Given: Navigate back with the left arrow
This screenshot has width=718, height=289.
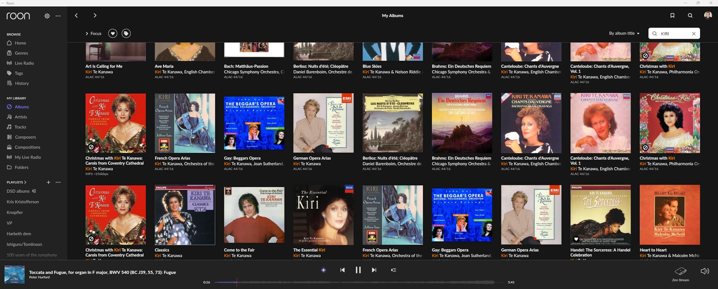Looking at the screenshot, I should coord(76,16).
